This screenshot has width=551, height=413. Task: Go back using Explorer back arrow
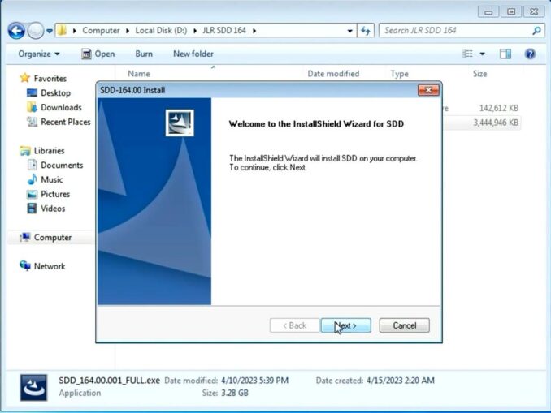coord(16,31)
